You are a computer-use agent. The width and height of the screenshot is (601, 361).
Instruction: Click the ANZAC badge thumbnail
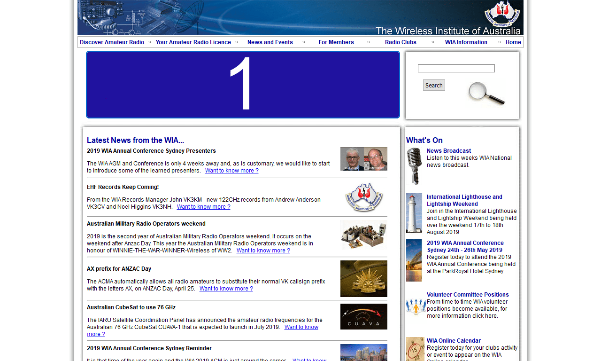point(364,279)
